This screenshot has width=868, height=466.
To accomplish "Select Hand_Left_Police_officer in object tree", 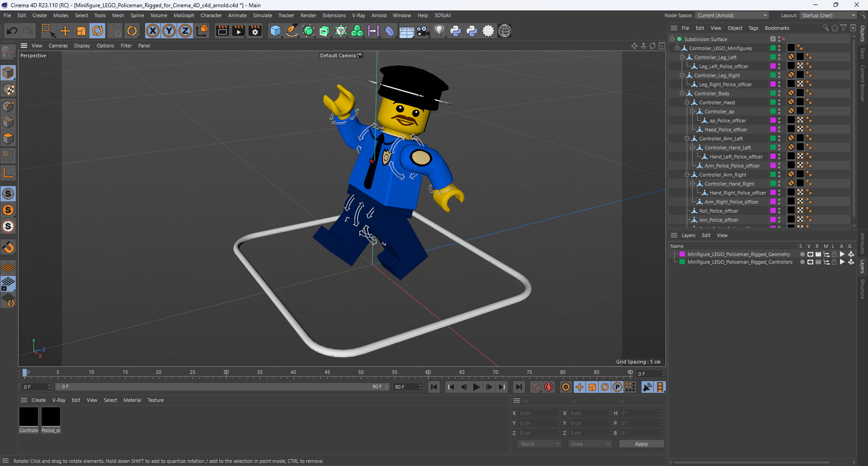I will [736, 157].
